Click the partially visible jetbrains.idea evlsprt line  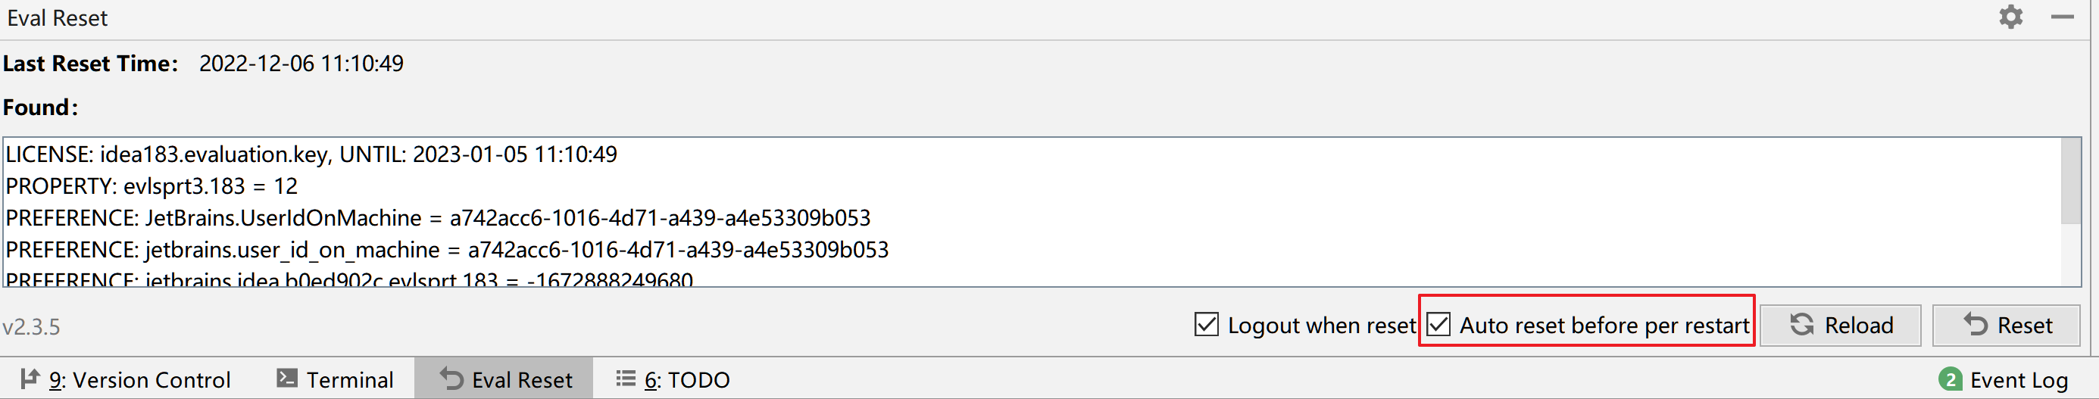click(348, 279)
